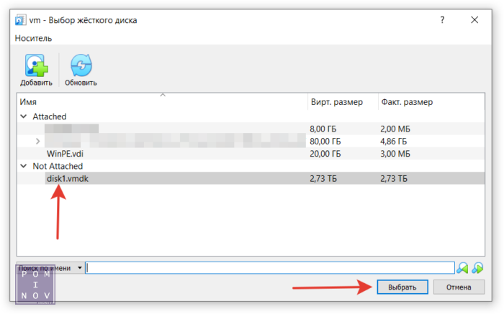Image resolution: width=504 pixels, height=314 pixels.
Task: Expand the 80,00 ГБ disk entry
Action: point(37,141)
